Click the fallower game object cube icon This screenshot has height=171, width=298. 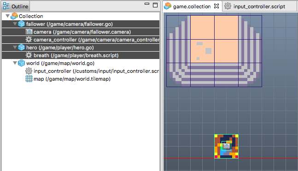click(x=21, y=24)
